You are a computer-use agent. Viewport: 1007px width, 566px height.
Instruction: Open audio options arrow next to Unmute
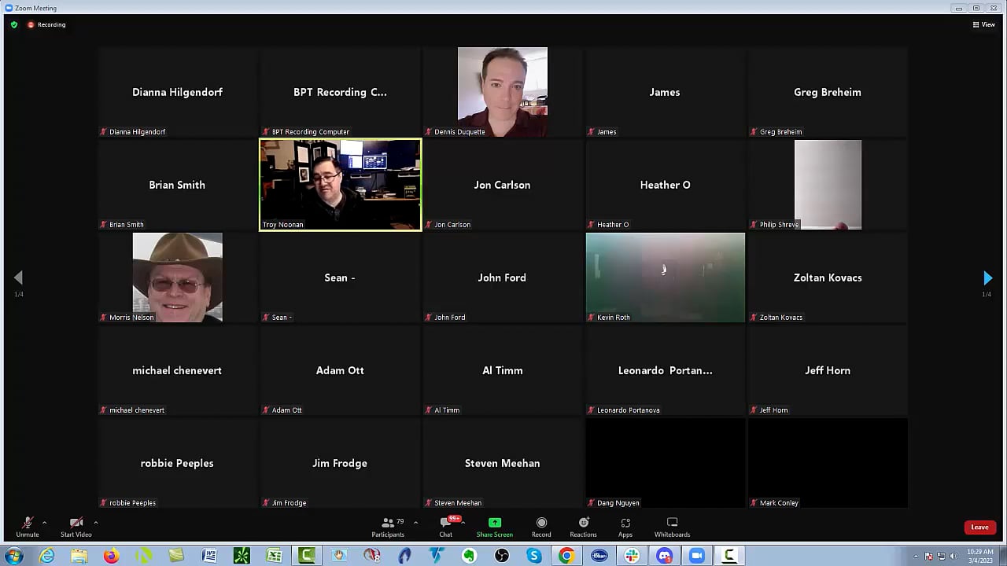[x=44, y=522]
